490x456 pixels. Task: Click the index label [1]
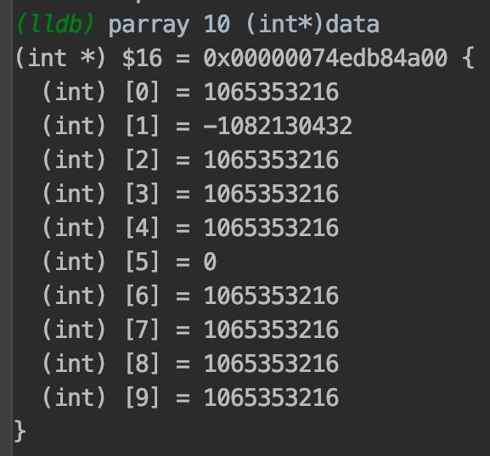click(x=142, y=126)
